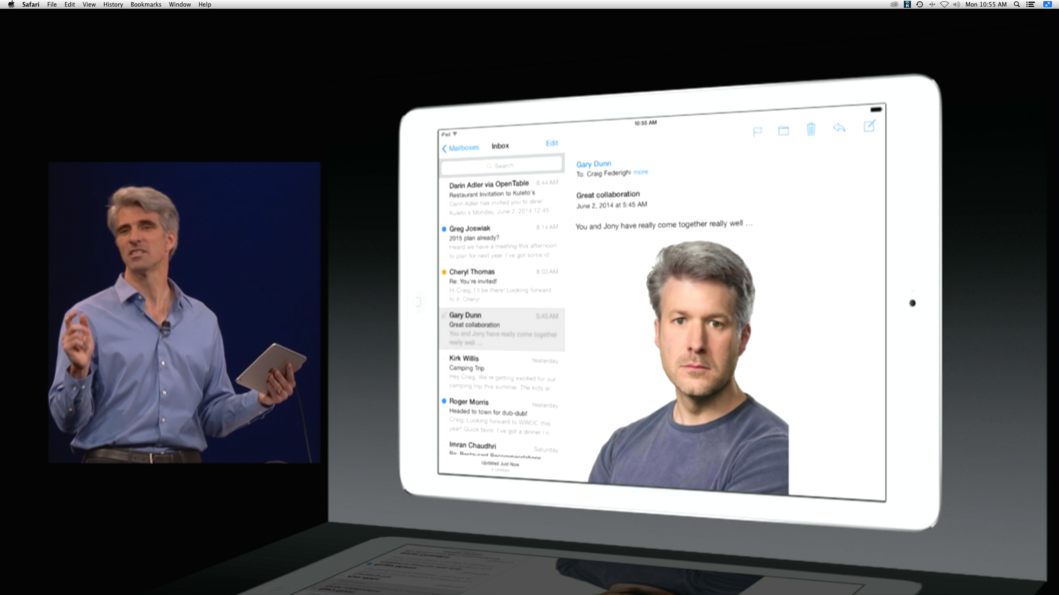
Task: Open Notification Center list icon
Action: 1030,5
